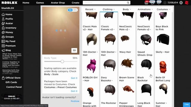Open Gift Cards in sidebar

[x=11, y=82]
